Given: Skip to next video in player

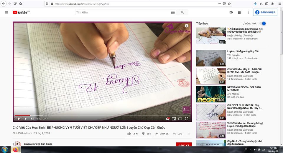Looking at the screenshot, I should point(26,119).
